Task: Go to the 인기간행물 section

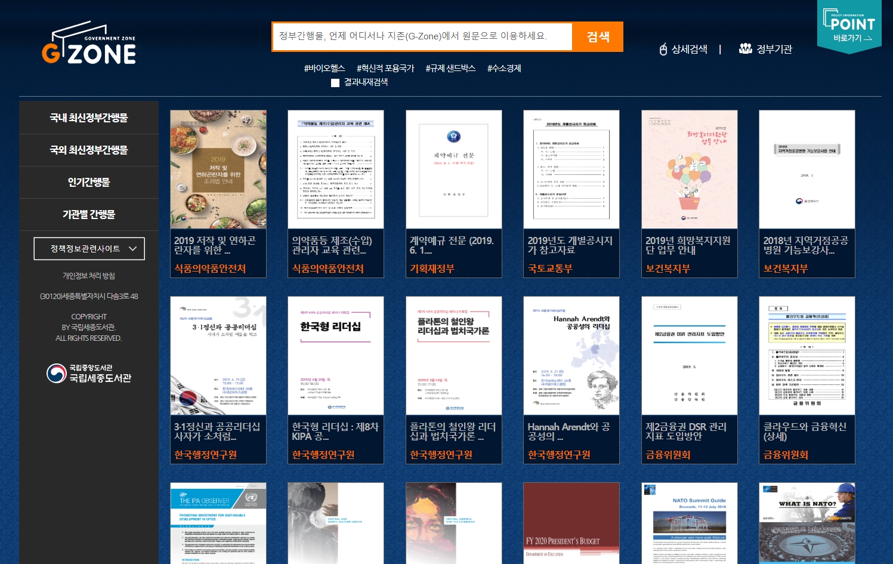Action: [x=89, y=183]
